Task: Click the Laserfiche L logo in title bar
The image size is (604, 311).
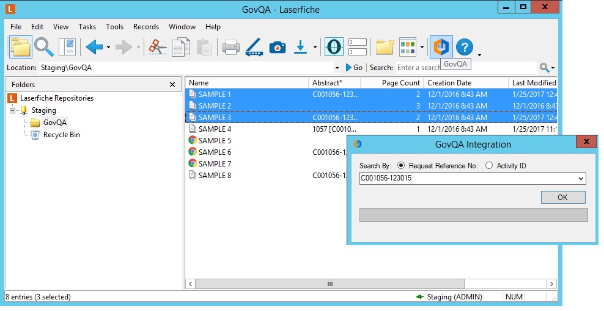Action: pos(10,8)
